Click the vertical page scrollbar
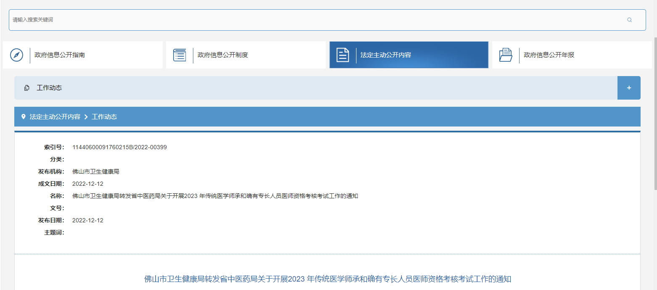The image size is (657, 290). point(655,113)
